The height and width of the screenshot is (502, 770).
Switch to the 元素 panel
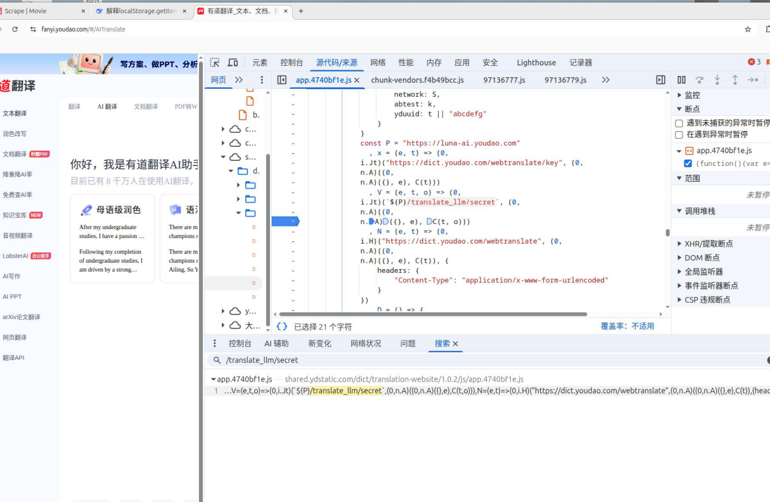[x=260, y=63]
